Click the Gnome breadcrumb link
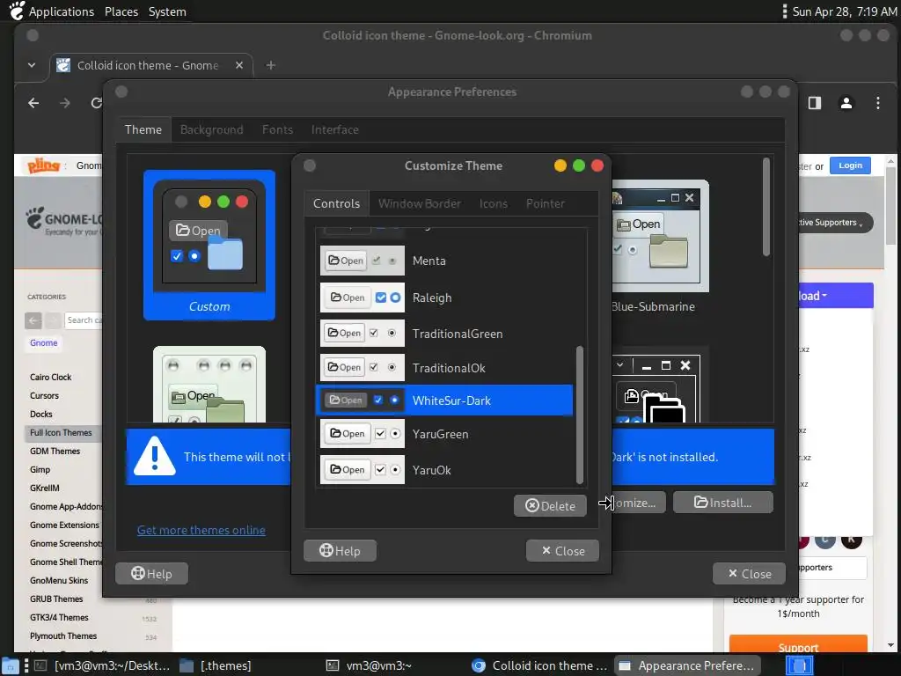 44,343
